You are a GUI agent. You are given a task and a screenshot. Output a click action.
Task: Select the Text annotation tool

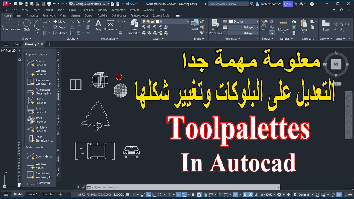click(98, 25)
